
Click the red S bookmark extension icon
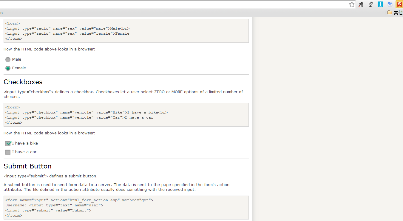399,4
